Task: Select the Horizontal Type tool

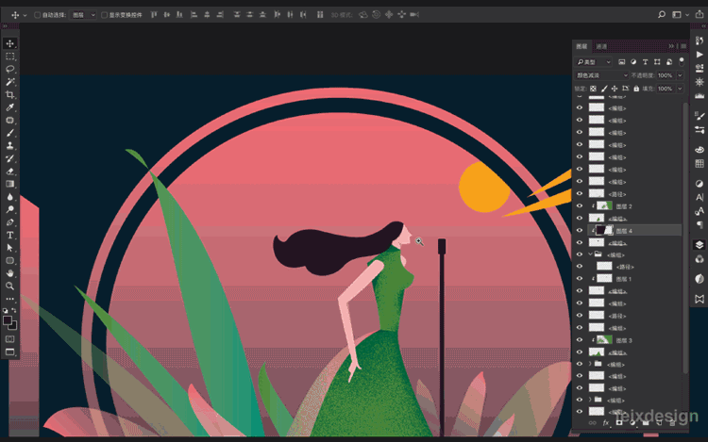Action: pyautogui.click(x=10, y=235)
